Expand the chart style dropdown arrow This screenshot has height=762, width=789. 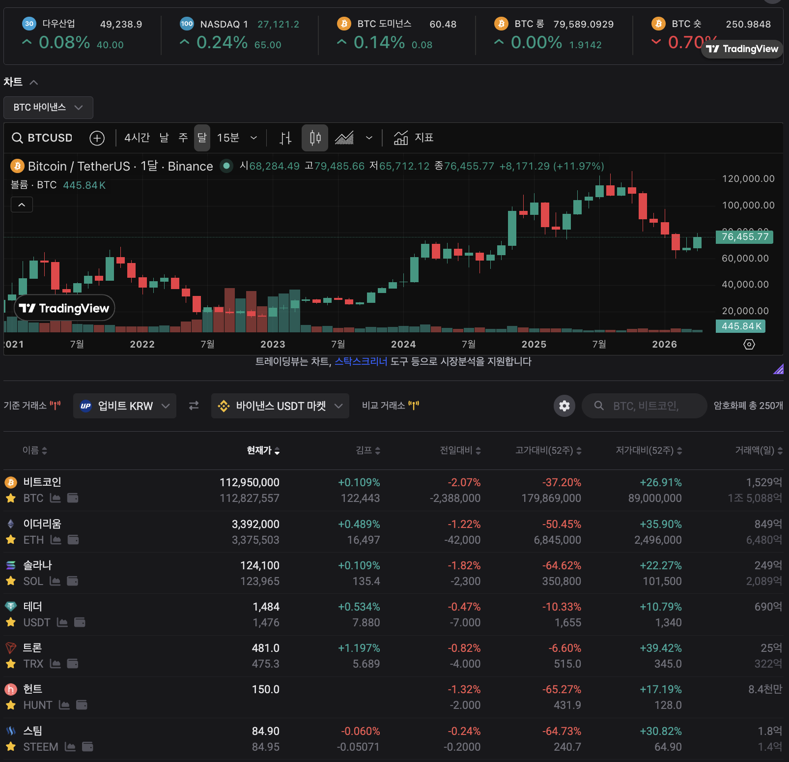[x=369, y=138]
